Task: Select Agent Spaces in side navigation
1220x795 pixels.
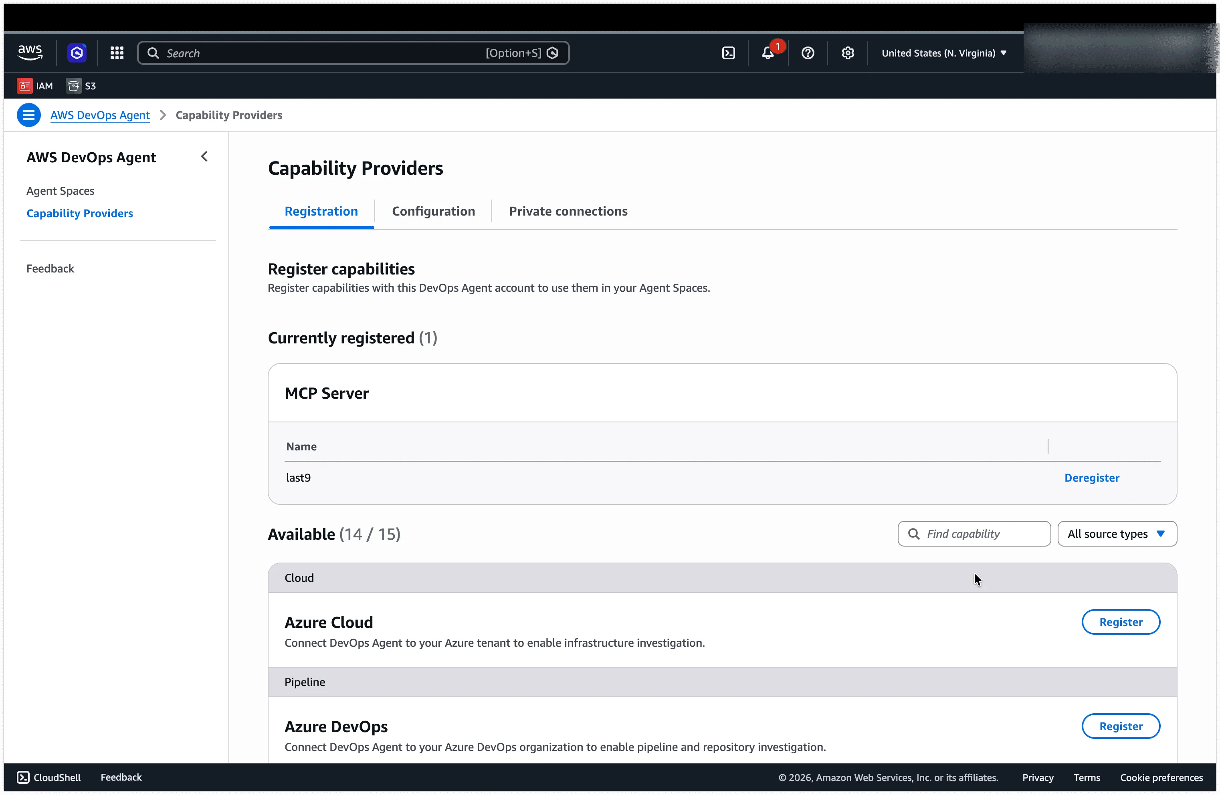Action: [61, 191]
